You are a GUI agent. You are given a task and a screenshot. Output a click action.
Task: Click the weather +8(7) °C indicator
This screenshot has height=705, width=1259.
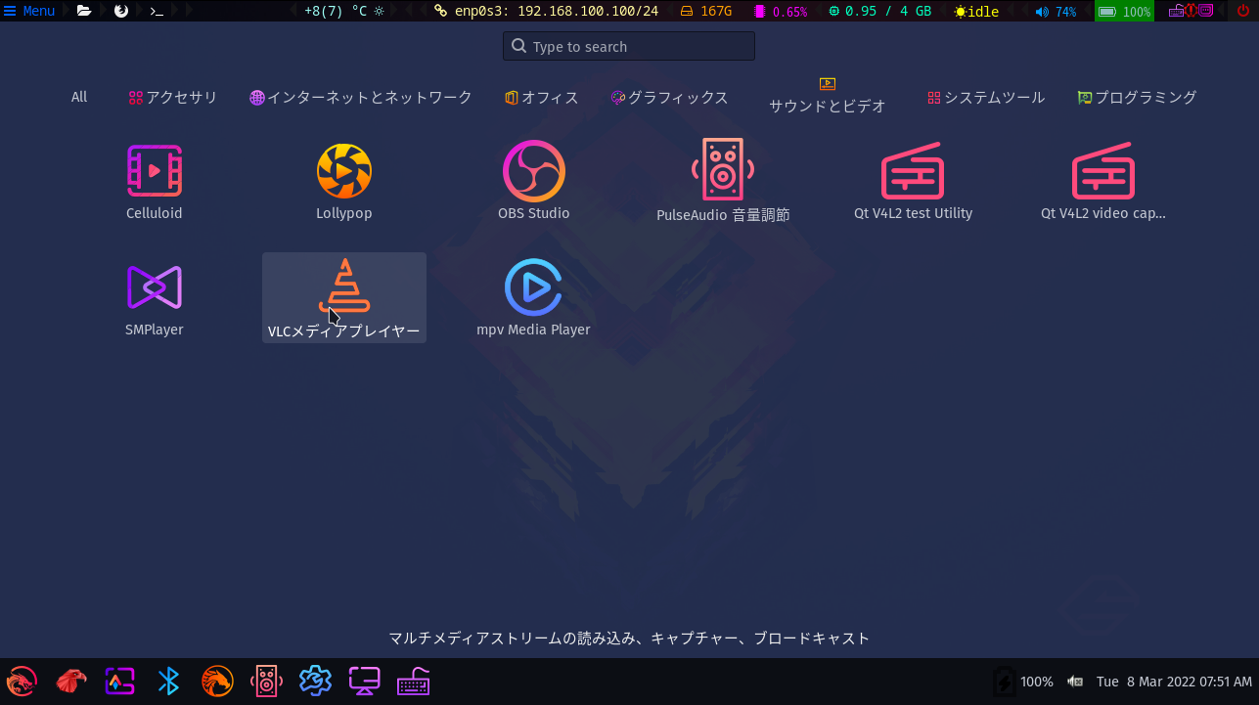(344, 11)
